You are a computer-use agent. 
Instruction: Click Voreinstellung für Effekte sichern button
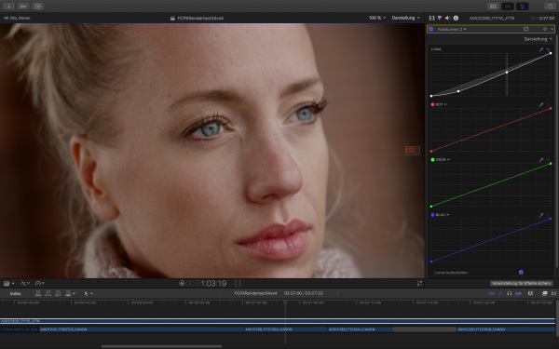pyautogui.click(x=521, y=284)
